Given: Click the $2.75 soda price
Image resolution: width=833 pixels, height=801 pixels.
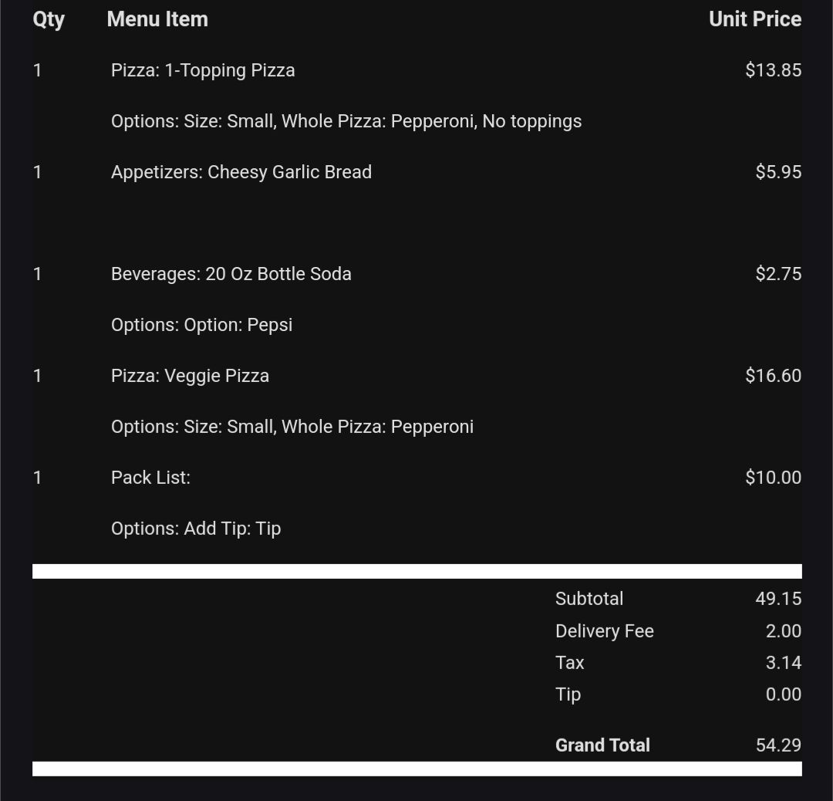Looking at the screenshot, I should [777, 274].
